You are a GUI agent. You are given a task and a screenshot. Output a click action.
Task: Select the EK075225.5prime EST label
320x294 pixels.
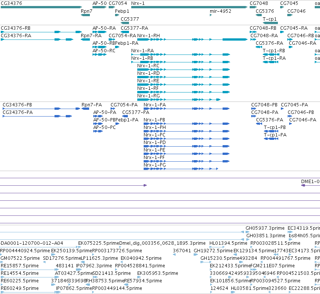tap(99, 243)
